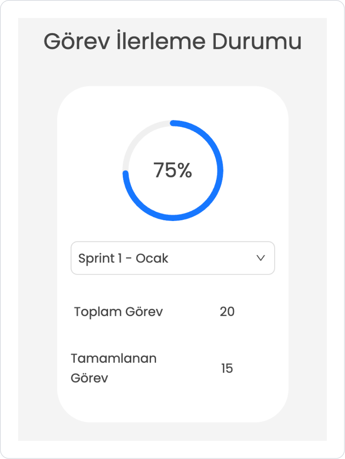345x459 pixels.
Task: Click the word 'İlerleme' in the title
Action: pyautogui.click(x=161, y=40)
